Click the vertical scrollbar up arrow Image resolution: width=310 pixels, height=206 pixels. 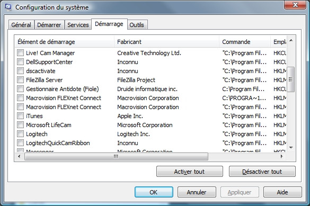coord(291,40)
